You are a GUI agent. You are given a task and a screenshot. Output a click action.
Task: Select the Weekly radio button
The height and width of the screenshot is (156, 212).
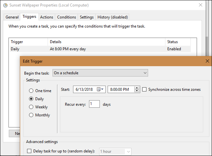click(x=31, y=107)
